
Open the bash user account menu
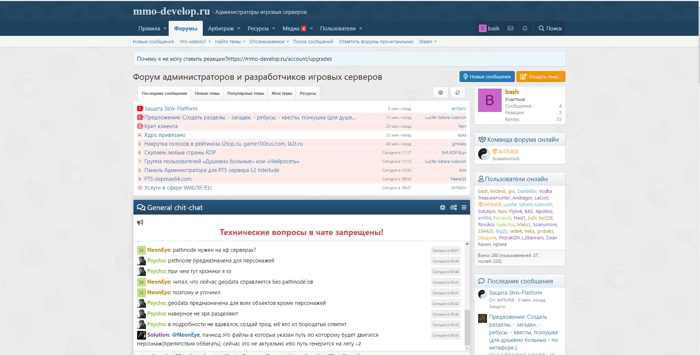tap(489, 28)
